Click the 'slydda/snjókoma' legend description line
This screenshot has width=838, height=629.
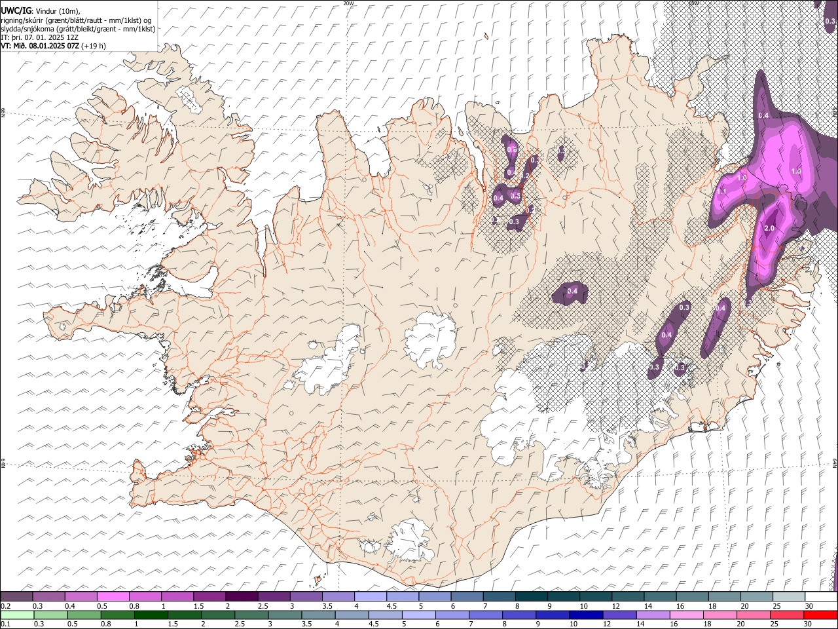(x=78, y=28)
